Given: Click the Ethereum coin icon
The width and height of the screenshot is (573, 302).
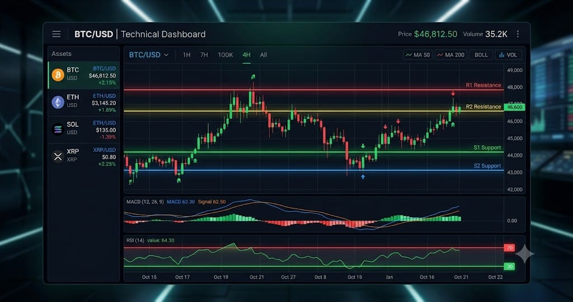Looking at the screenshot, I should [x=58, y=102].
